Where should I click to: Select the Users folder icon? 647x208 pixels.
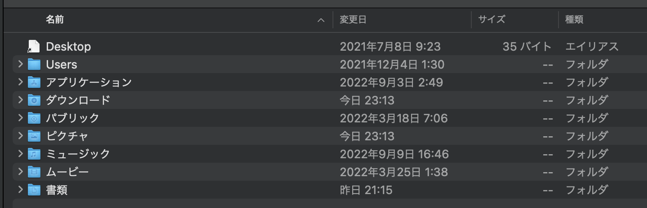point(34,65)
